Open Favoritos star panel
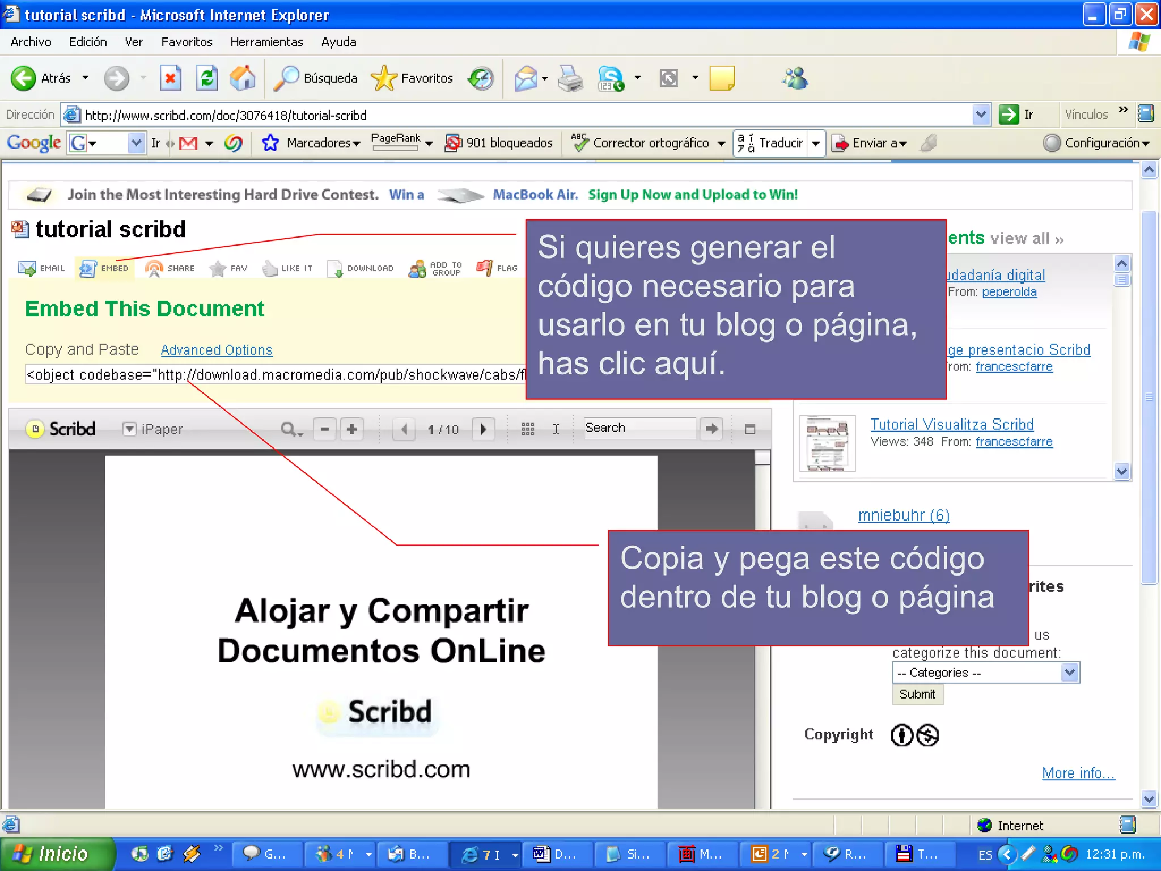This screenshot has height=871, width=1161. coord(412,78)
